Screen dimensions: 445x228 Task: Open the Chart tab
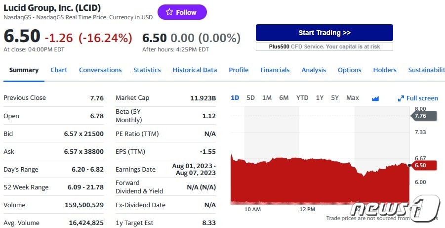click(x=59, y=70)
